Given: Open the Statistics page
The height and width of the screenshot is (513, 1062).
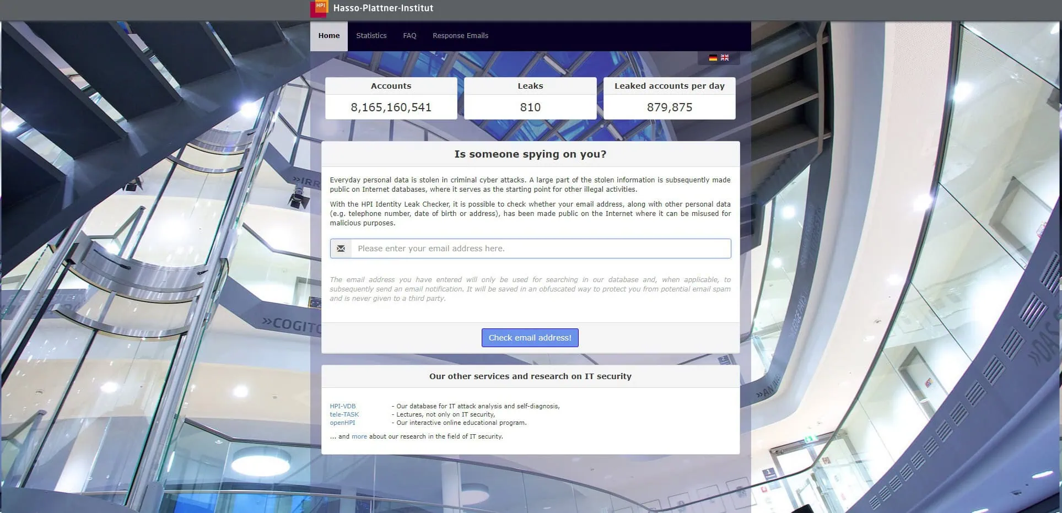Looking at the screenshot, I should pos(371,36).
